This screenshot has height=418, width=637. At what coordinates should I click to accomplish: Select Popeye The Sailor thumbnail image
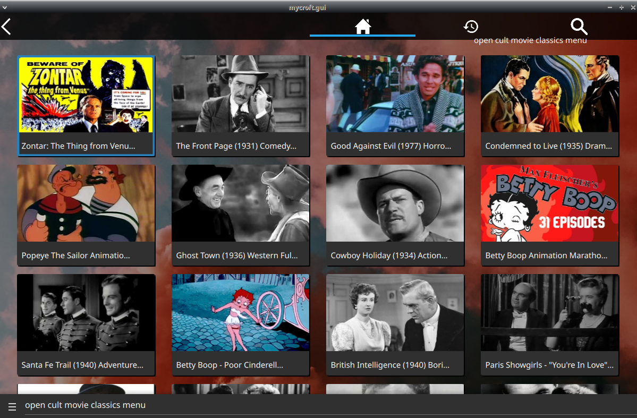[86, 203]
